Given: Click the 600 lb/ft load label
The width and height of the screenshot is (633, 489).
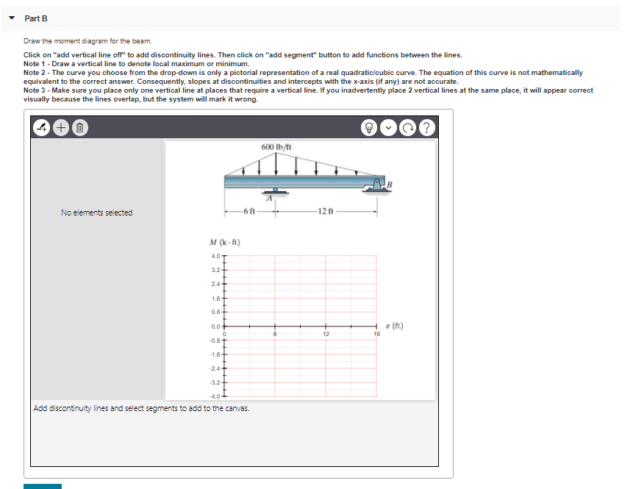Looking at the screenshot, I should pos(276,147).
